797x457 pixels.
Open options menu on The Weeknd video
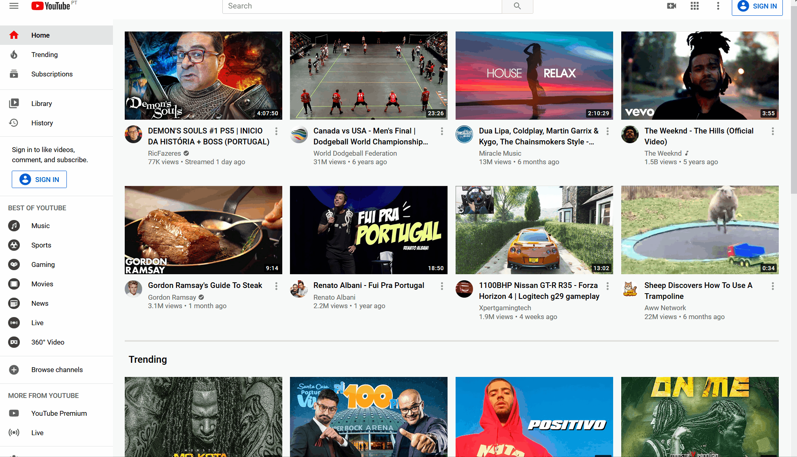coord(773,131)
